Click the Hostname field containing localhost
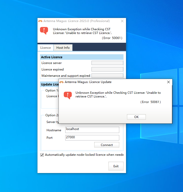Viewport: 183px width, 192px height. (92, 130)
